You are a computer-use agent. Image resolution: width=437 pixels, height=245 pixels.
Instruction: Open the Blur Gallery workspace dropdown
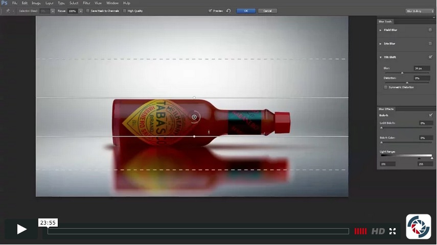click(x=420, y=11)
